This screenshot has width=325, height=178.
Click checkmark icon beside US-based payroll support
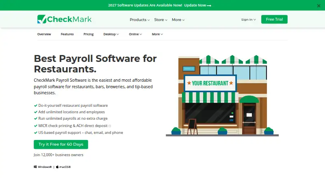click(35, 133)
